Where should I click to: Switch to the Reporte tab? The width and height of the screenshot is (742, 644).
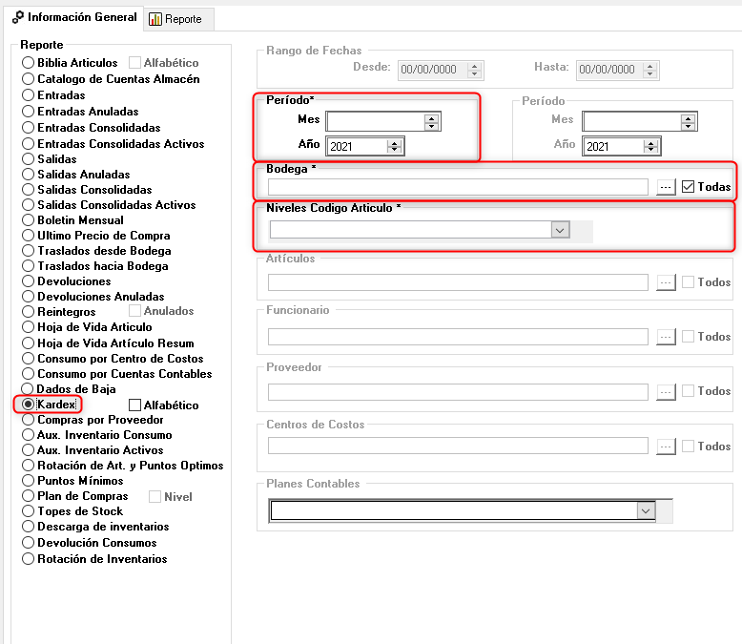175,19
